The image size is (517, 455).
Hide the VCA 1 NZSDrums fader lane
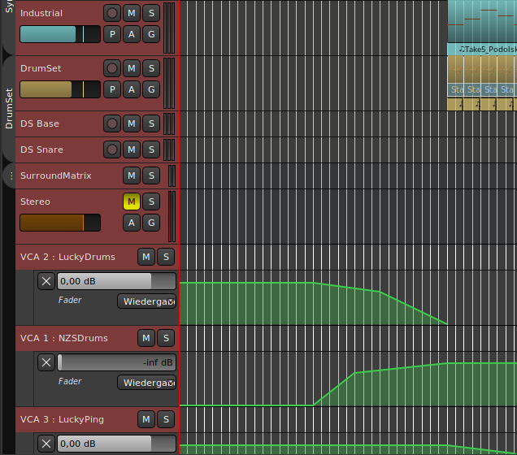(46, 362)
